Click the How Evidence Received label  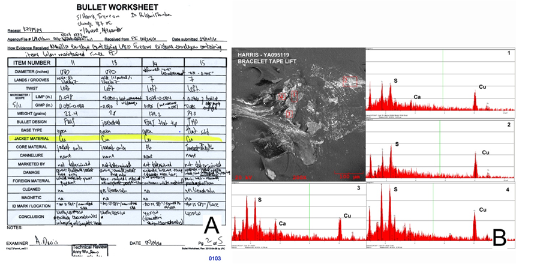[x=28, y=48]
